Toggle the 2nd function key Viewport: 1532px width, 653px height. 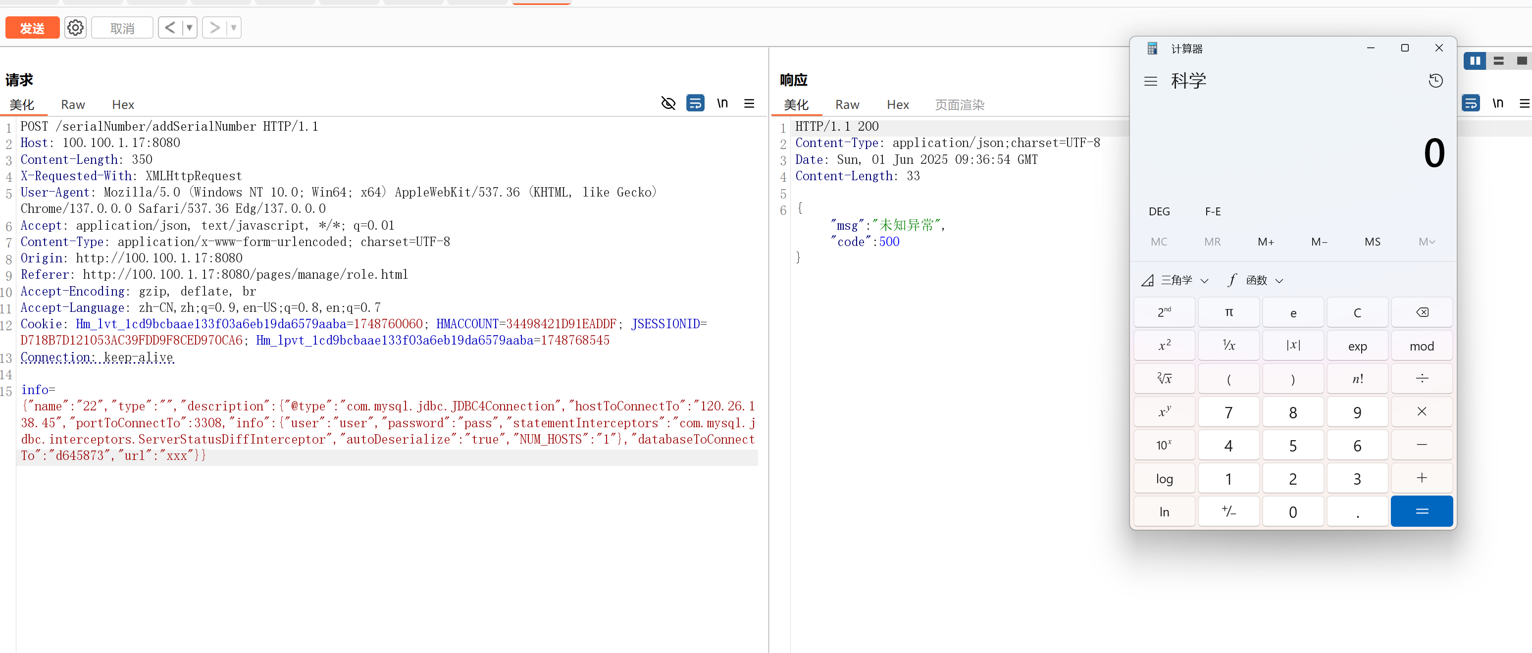click(1164, 313)
